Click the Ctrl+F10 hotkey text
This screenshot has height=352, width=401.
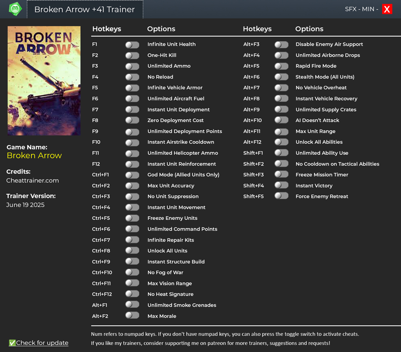[x=102, y=272]
